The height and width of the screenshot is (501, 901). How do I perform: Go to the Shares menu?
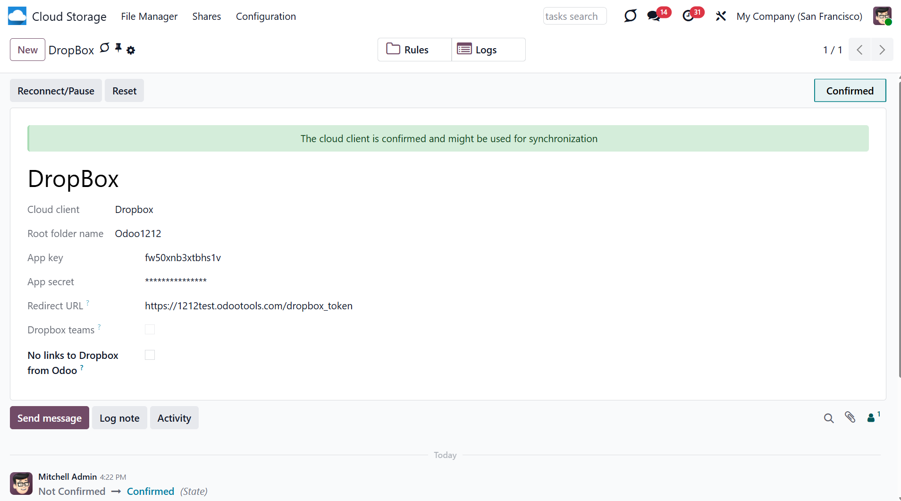click(206, 17)
